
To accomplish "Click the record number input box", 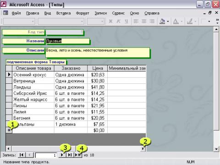I will coord(46,155).
